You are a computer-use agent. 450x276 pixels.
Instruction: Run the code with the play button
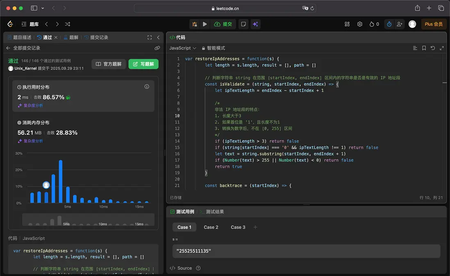coord(205,24)
